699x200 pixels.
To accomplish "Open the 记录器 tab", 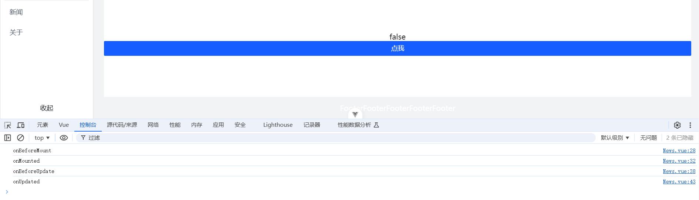I will [x=312, y=125].
